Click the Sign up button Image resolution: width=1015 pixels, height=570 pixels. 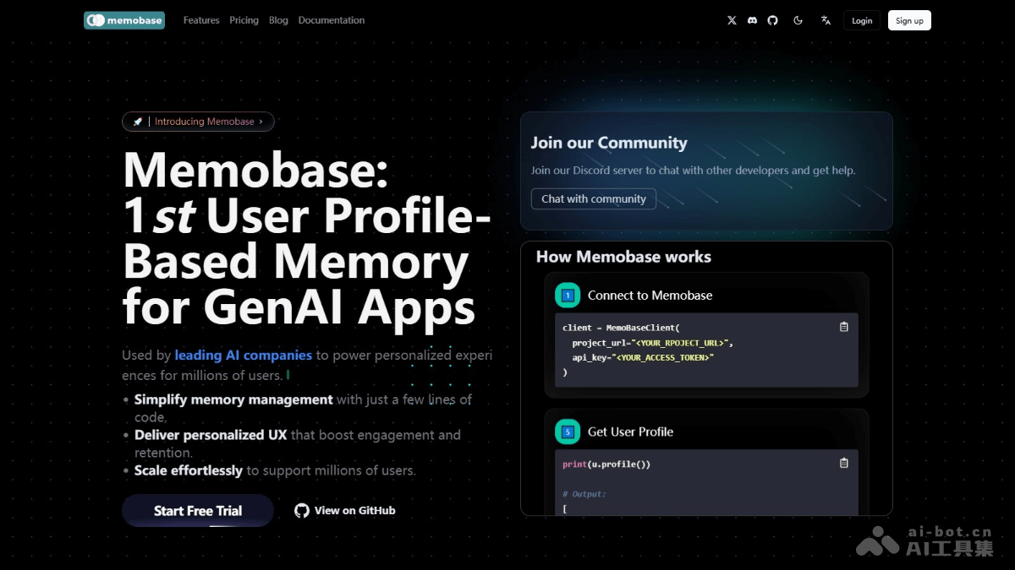[909, 20]
